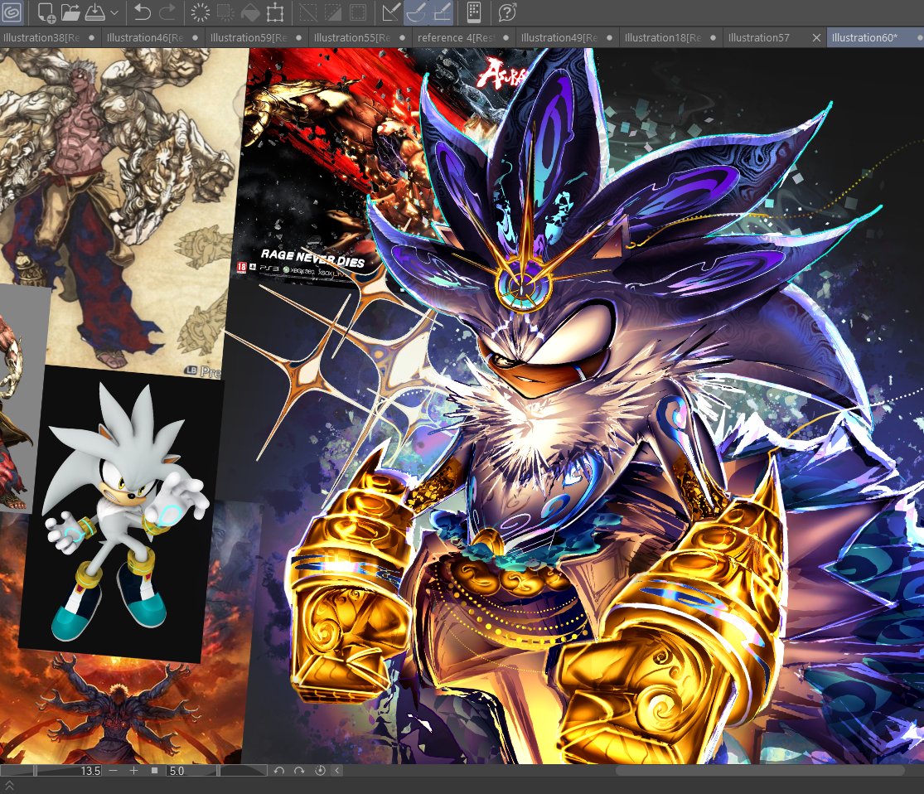Expand the Save options dropdown arrow
Screen dimensions: 924x794
click(x=114, y=12)
